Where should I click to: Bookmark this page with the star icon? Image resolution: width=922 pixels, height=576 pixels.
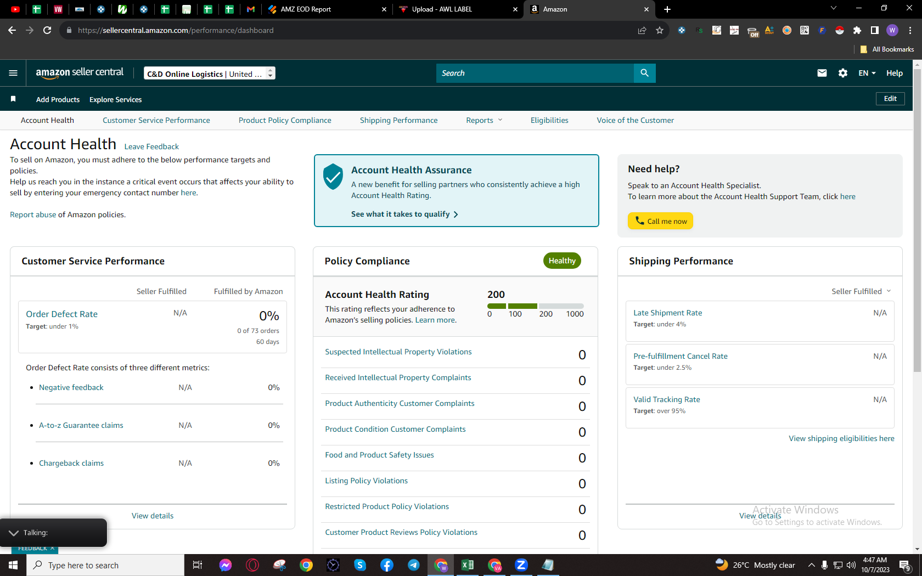click(x=660, y=30)
